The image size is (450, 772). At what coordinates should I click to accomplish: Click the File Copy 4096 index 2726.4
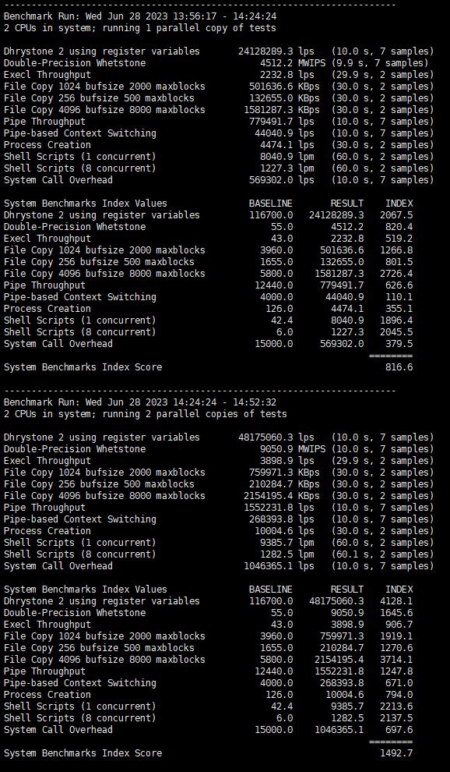396,274
